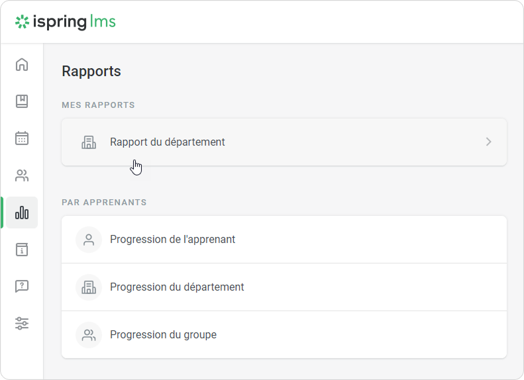Open the Rapport du département report

pyautogui.click(x=168, y=142)
